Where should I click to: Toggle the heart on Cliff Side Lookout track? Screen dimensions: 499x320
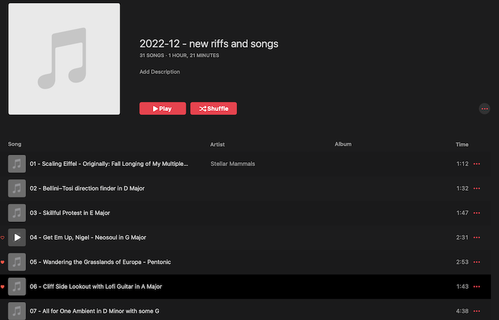click(x=2, y=287)
